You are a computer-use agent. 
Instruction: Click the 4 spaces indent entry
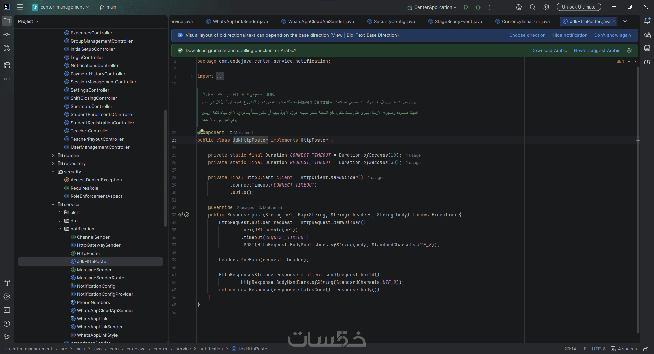click(x=624, y=349)
